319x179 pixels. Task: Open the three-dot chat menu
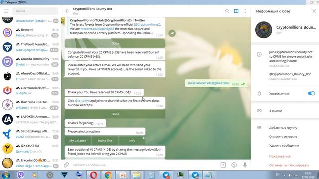(245, 11)
